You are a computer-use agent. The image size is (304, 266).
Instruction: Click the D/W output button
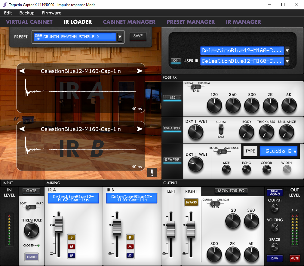coord(275,258)
